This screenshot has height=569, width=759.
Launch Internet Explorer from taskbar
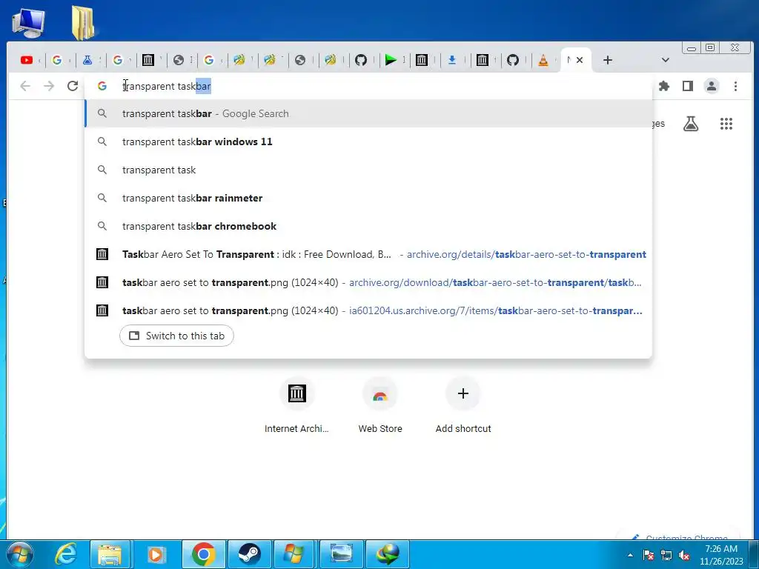tap(66, 554)
